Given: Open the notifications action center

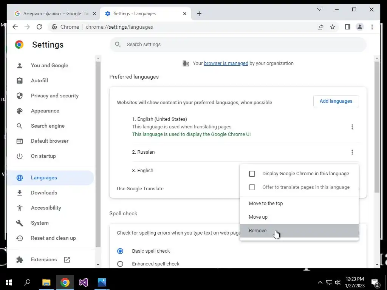Looking at the screenshot, I should 375,282.
